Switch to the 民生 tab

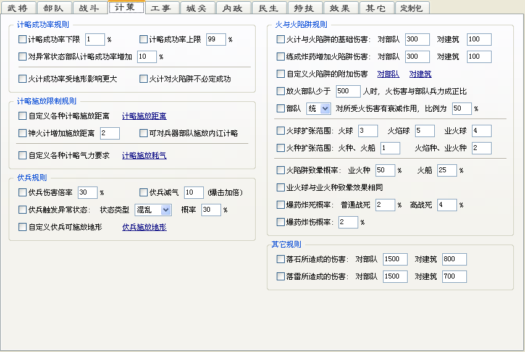[269, 7]
